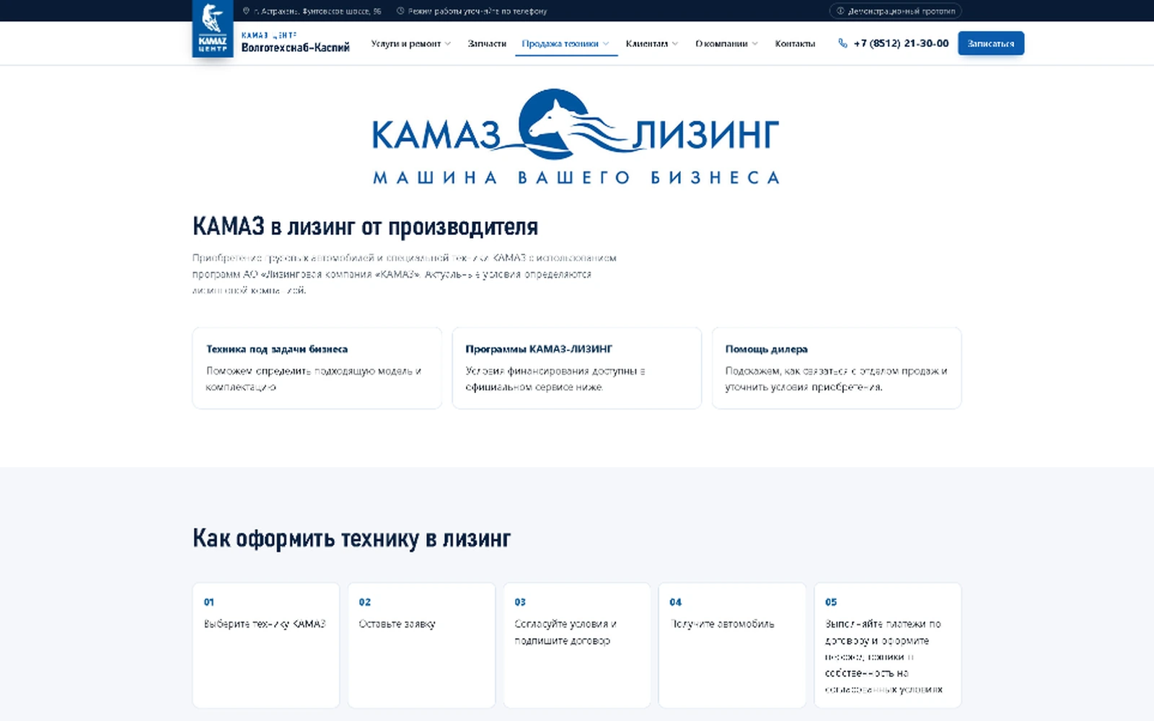Click step 04 Получите автомобиль
The image size is (1154, 721).
[732, 645]
